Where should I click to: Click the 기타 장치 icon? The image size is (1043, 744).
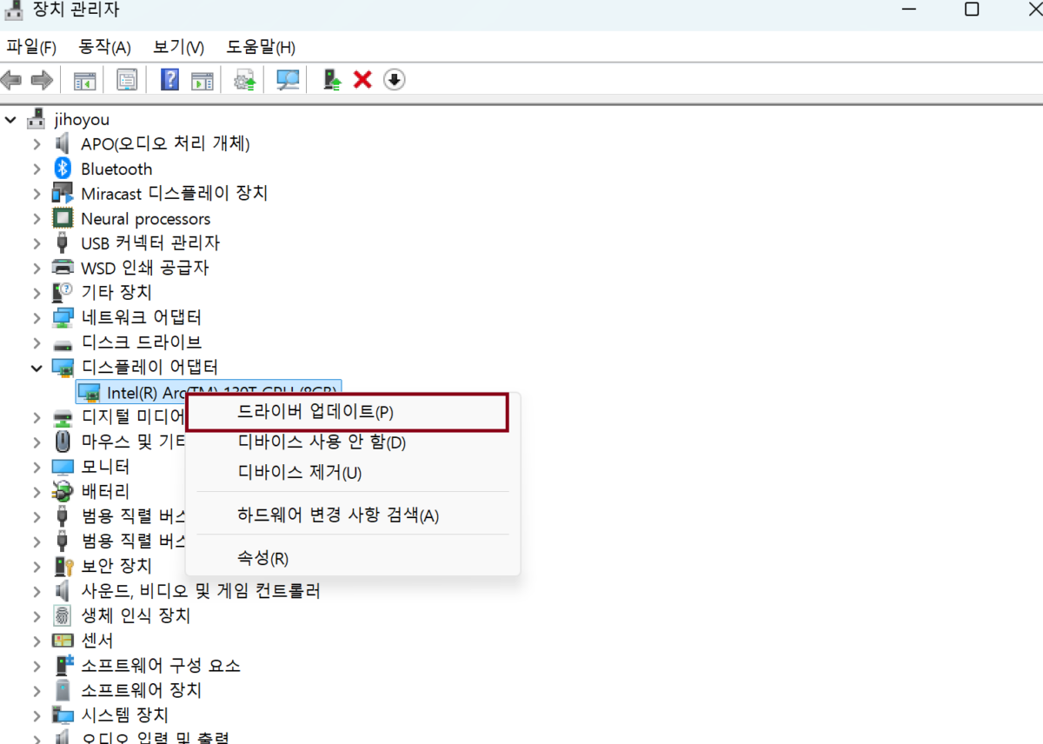click(63, 292)
